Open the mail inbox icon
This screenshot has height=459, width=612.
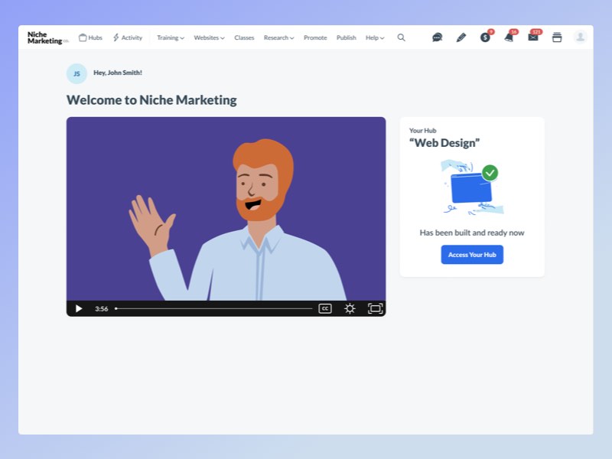click(533, 37)
